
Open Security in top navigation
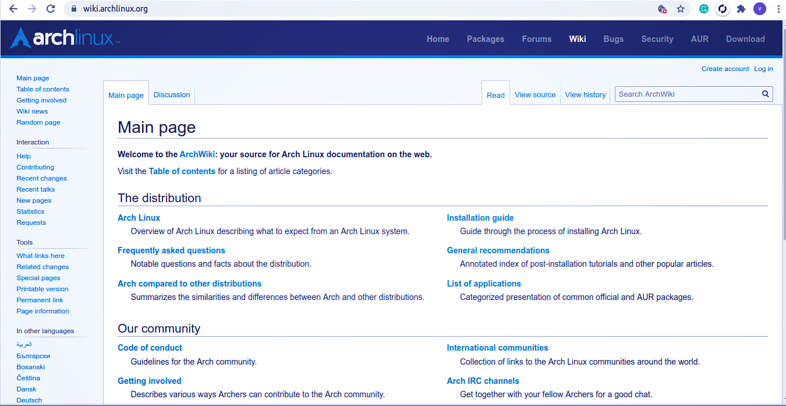coord(657,39)
